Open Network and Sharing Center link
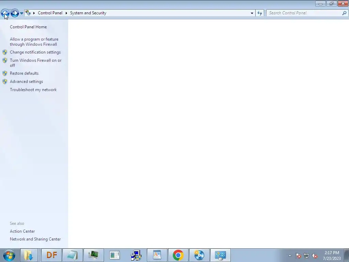 (x=35, y=239)
